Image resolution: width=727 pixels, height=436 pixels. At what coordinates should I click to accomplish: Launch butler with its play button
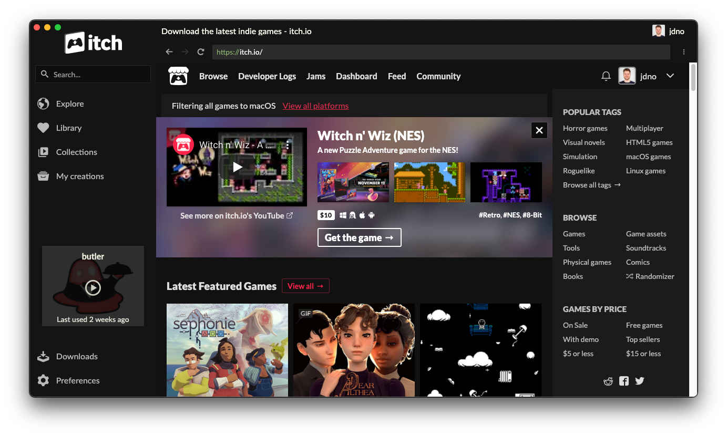(x=93, y=287)
